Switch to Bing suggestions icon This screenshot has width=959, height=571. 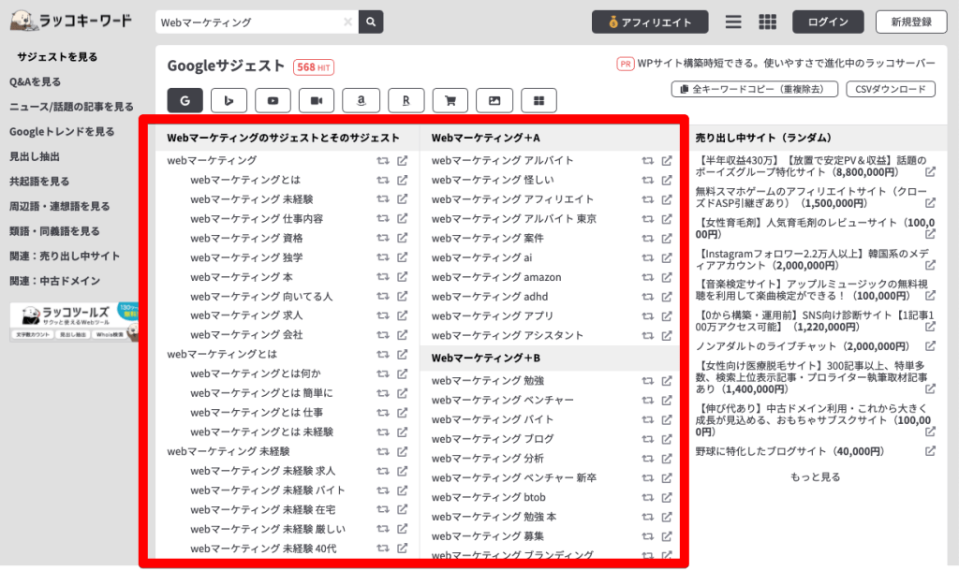[228, 100]
